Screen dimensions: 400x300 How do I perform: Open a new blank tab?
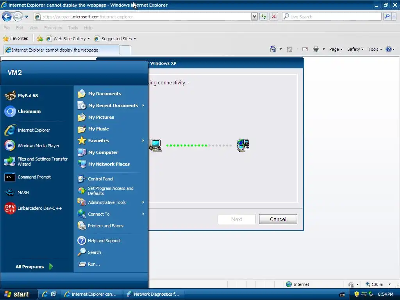[x=125, y=50]
